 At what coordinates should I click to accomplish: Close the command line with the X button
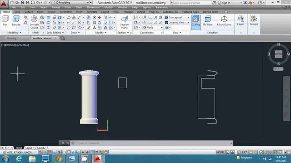[x=63, y=143]
